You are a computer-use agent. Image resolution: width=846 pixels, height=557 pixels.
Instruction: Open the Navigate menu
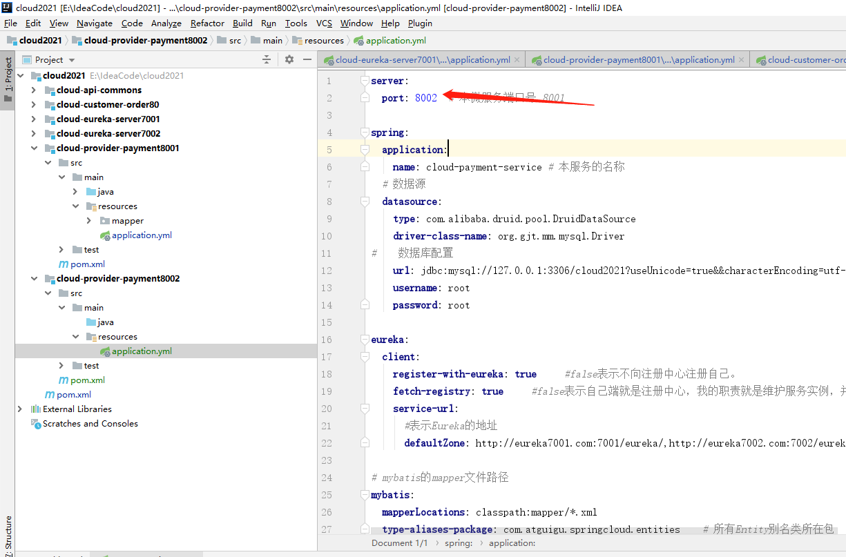[x=95, y=23]
